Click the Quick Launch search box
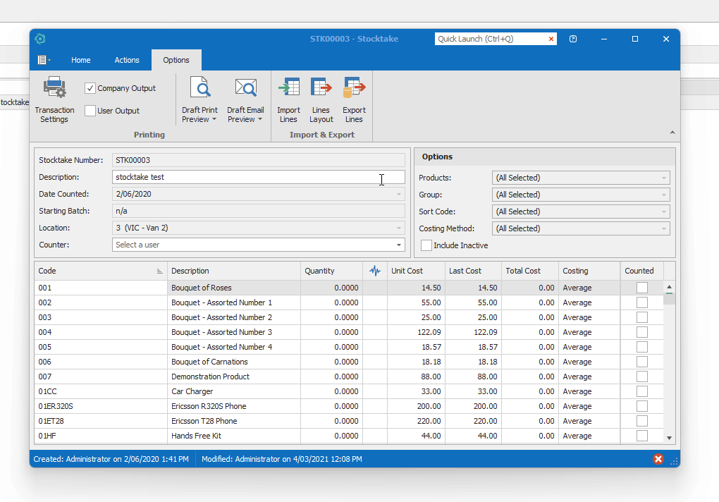The image size is (719, 502). [x=490, y=39]
